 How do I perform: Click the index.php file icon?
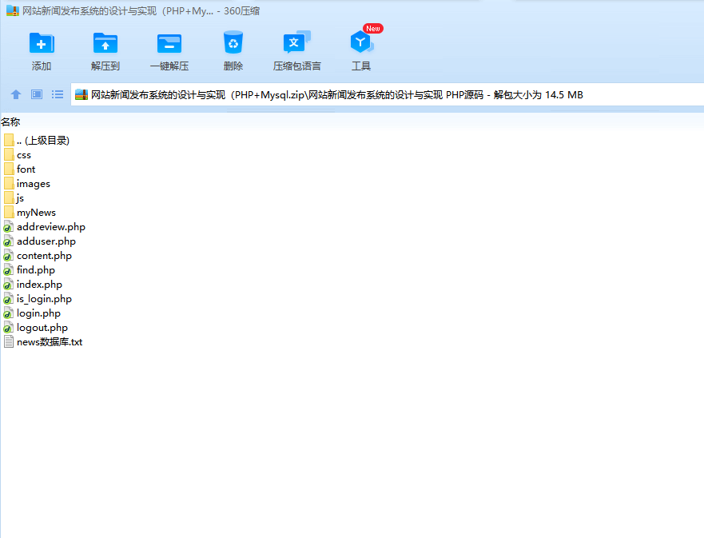click(x=9, y=284)
